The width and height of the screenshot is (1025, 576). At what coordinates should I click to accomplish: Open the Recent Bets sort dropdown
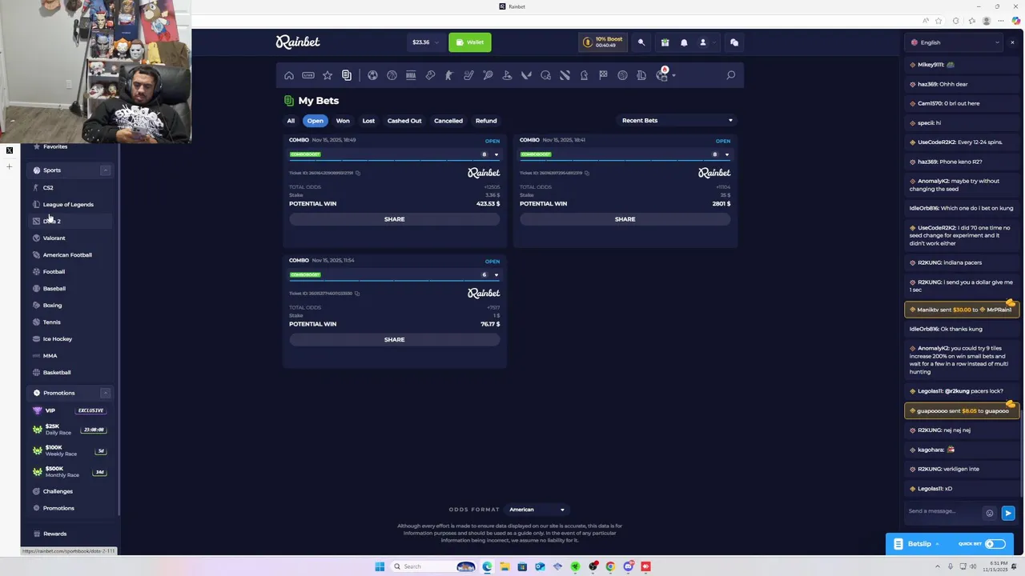pos(676,121)
